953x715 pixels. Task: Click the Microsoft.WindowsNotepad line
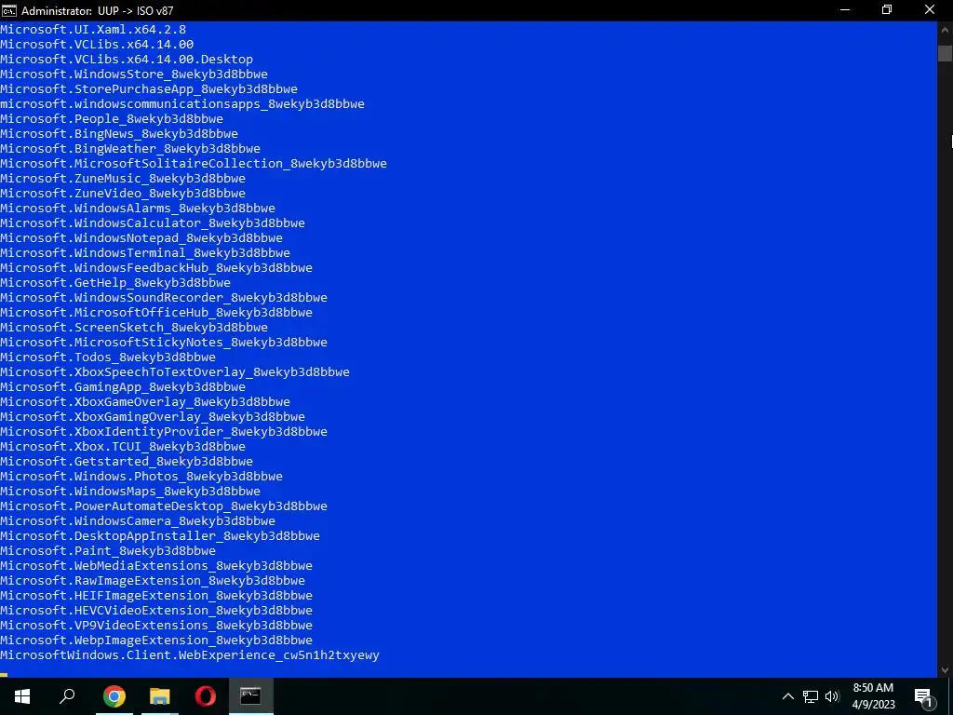141,237
